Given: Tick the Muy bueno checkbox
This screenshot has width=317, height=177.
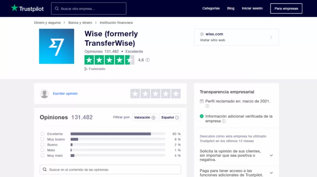Looking at the screenshot, I should [x=42, y=139].
